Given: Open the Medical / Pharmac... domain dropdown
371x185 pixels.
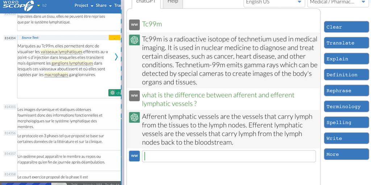Looking at the screenshot, I should point(338,2).
